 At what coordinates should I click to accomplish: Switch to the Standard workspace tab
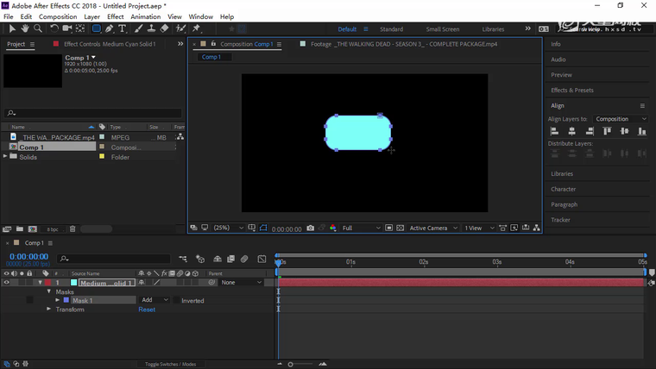click(x=391, y=29)
